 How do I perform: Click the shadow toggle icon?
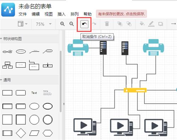[161, 24]
